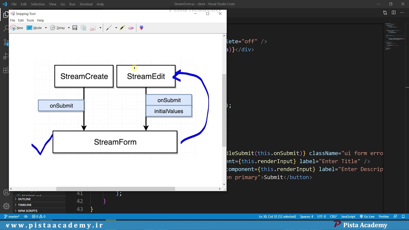Click the Mode button in Snipping Tool
Viewport: 409px width, 230px height.
pyautogui.click(x=35, y=28)
